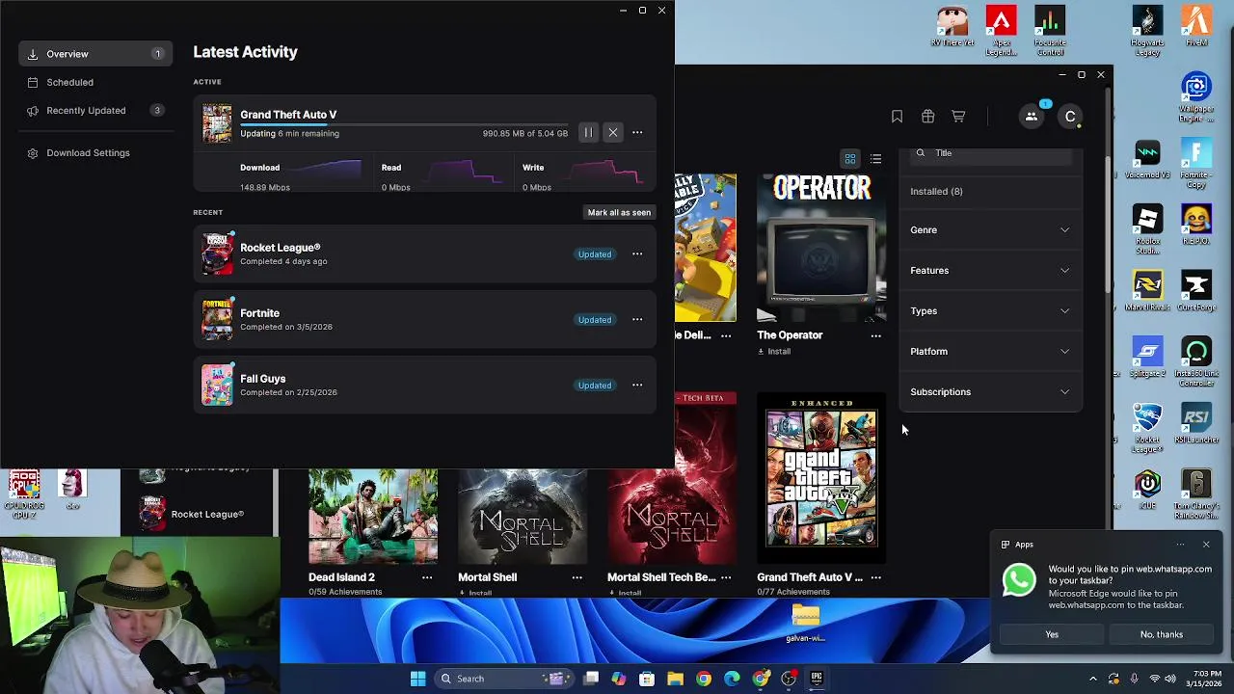The height and width of the screenshot is (694, 1234).
Task: Open more options for Fortnite activity row
Action: click(637, 320)
